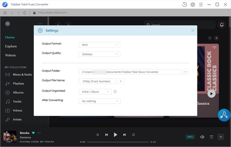The height and width of the screenshot is (147, 231).
Task: Open settings gear in title bar
Action: pyautogui.click(x=193, y=5)
